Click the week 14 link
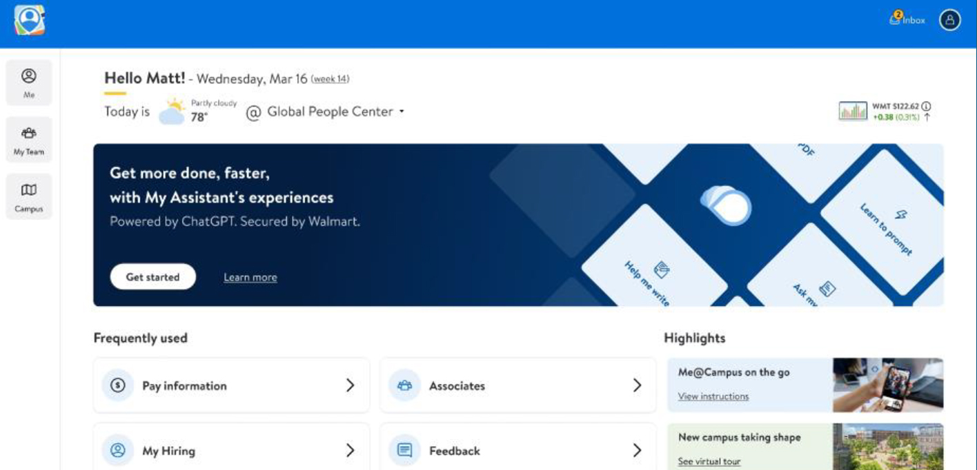This screenshot has width=977, height=470. coord(330,79)
